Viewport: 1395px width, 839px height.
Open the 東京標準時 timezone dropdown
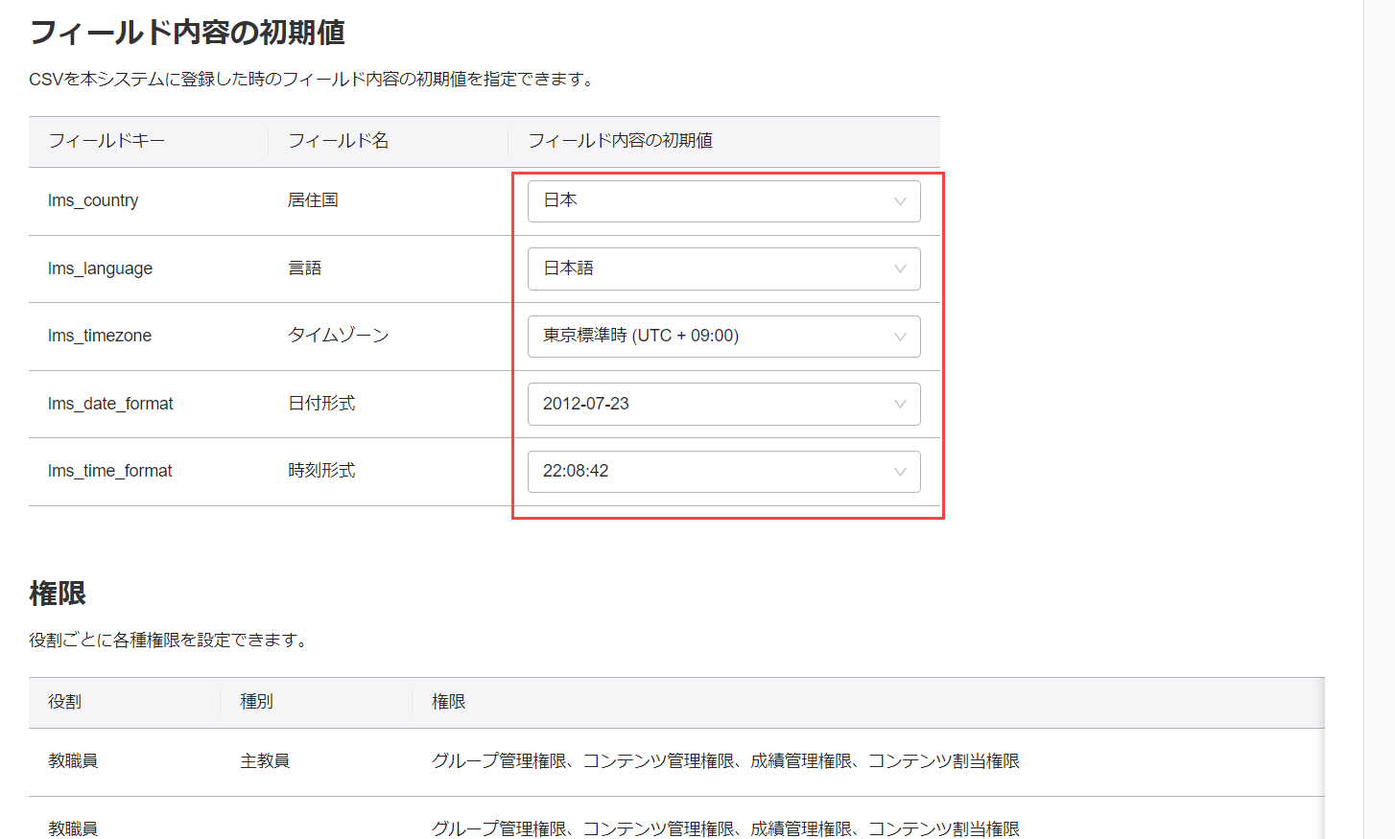click(x=723, y=337)
